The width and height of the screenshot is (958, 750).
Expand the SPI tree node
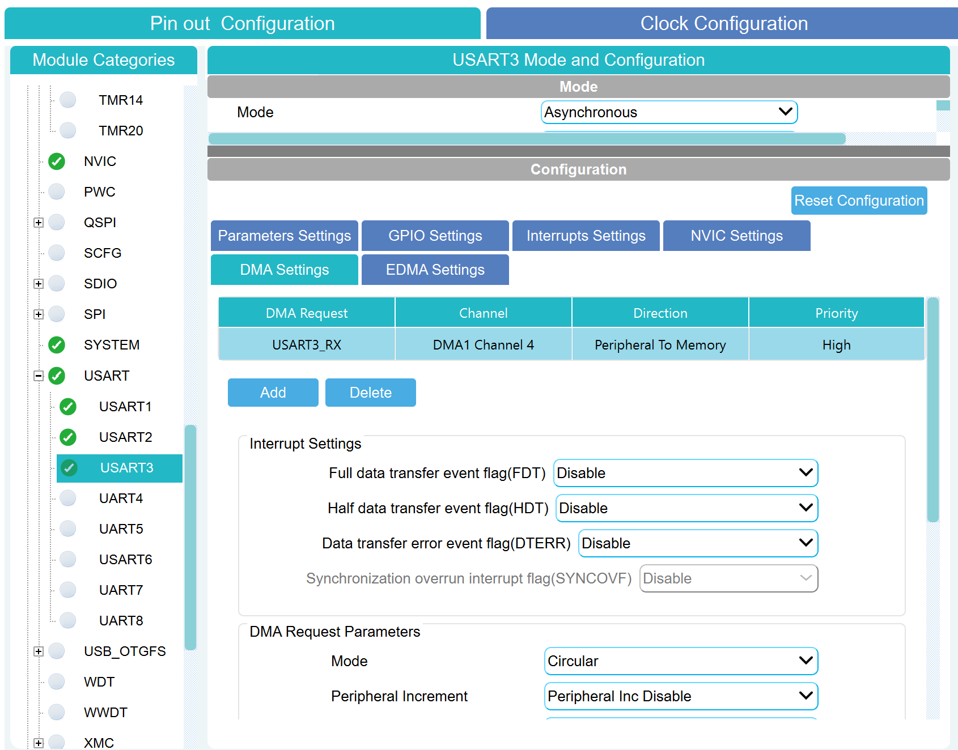[39, 314]
